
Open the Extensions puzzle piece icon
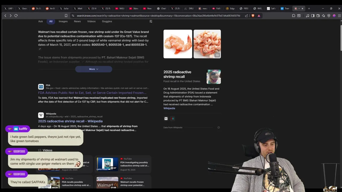(294, 16)
